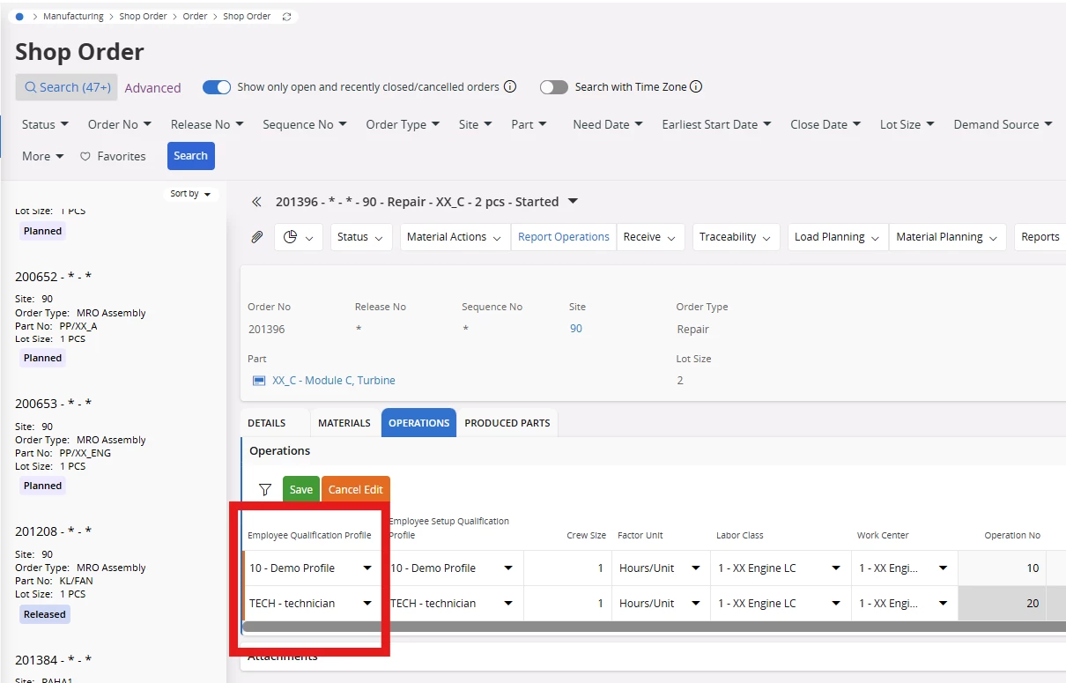The image size is (1066, 683).
Task: Collapse the list panel with double chevron
Action: [256, 202]
